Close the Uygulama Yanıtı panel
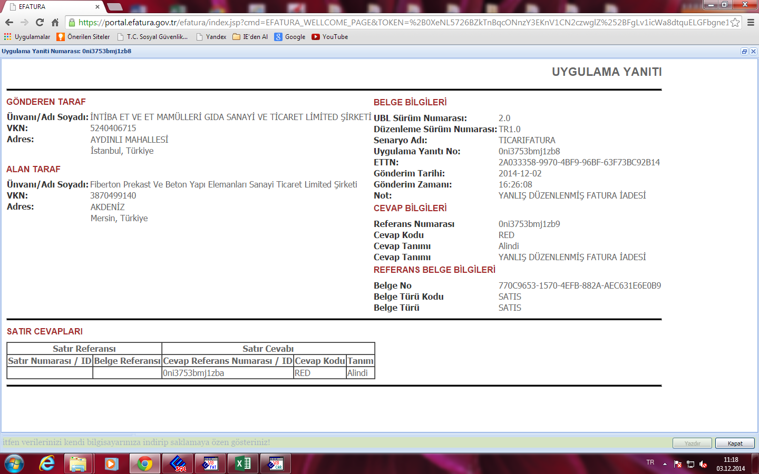Viewport: 759px width, 474px height. 753,51
